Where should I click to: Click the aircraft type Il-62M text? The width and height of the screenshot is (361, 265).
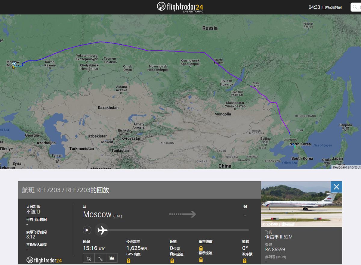pos(279,237)
